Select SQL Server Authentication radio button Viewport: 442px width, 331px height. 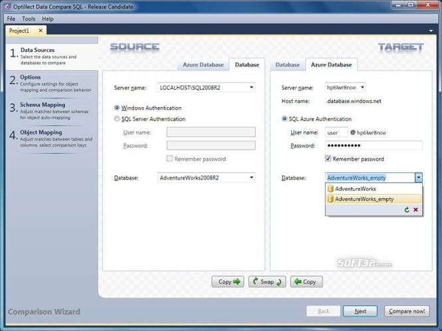(117, 119)
